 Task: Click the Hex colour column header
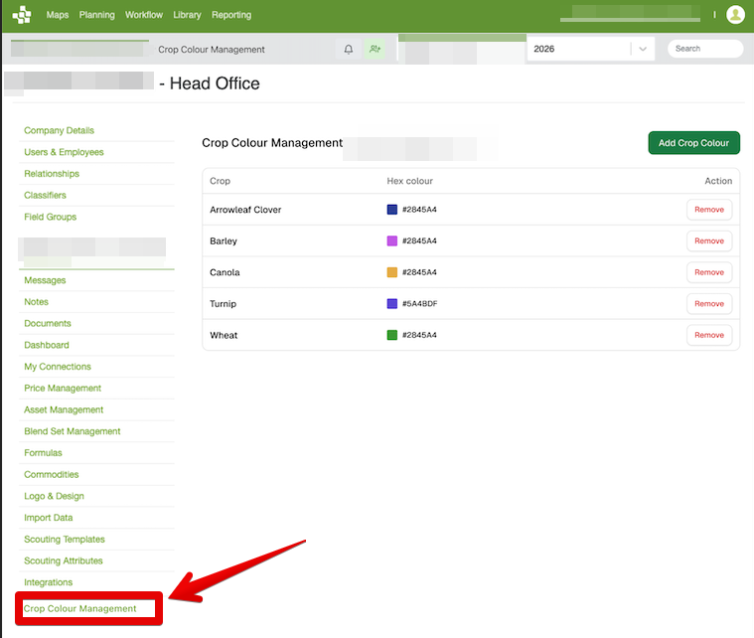point(409,181)
